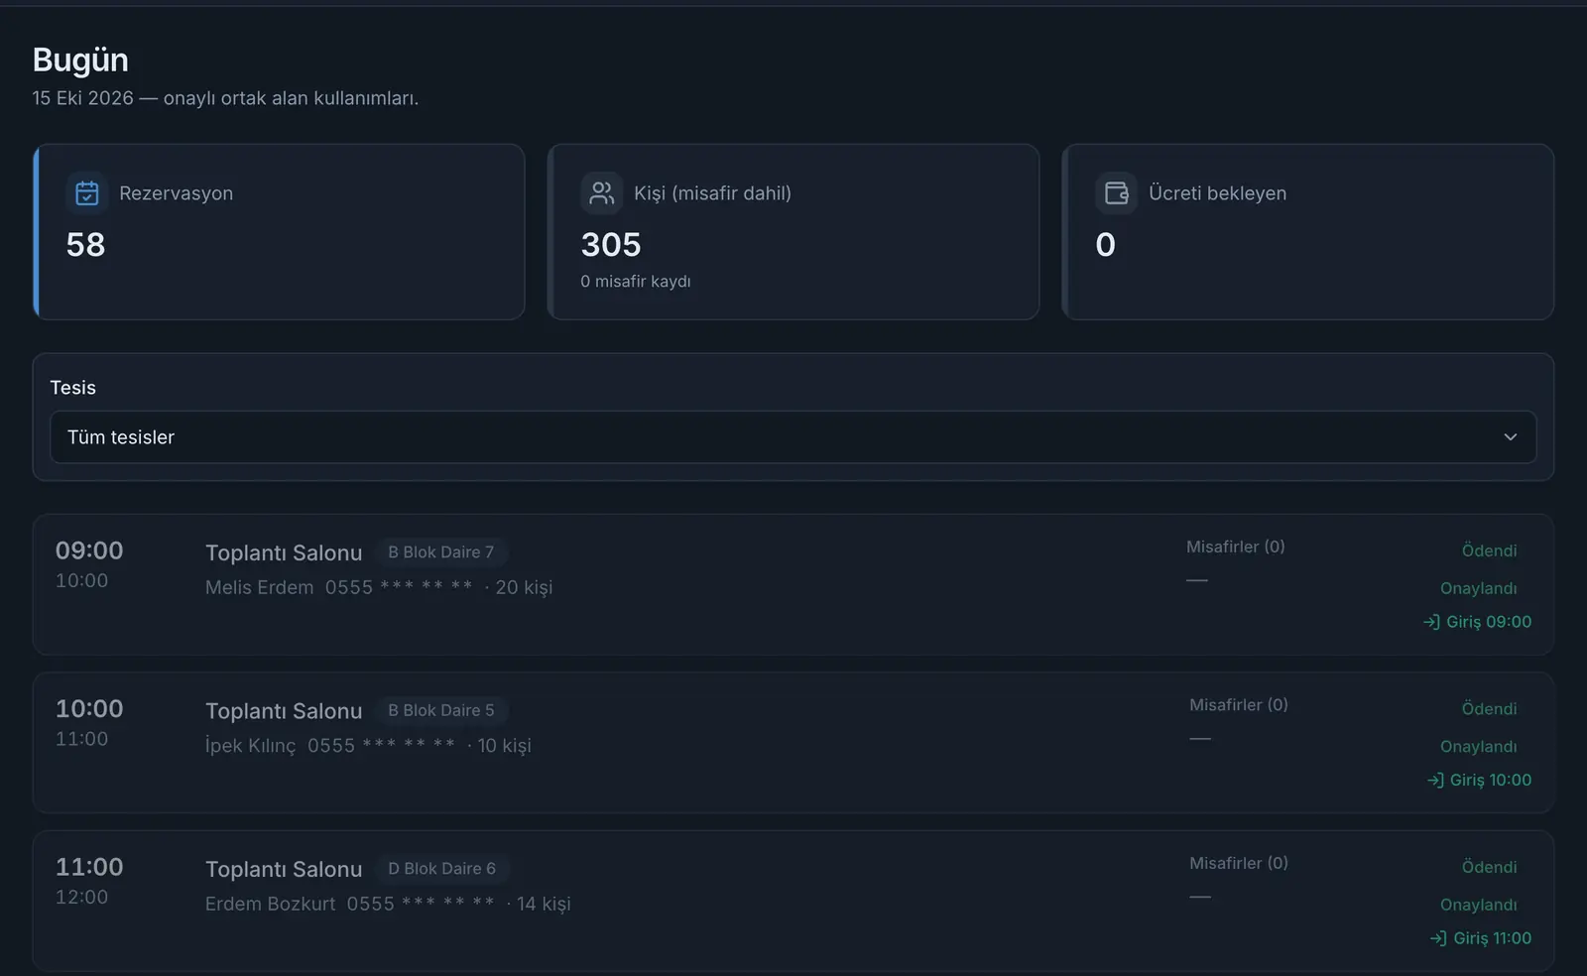
Task: Click Misafirler (0) in the 09:00 reservation
Action: (1235, 547)
